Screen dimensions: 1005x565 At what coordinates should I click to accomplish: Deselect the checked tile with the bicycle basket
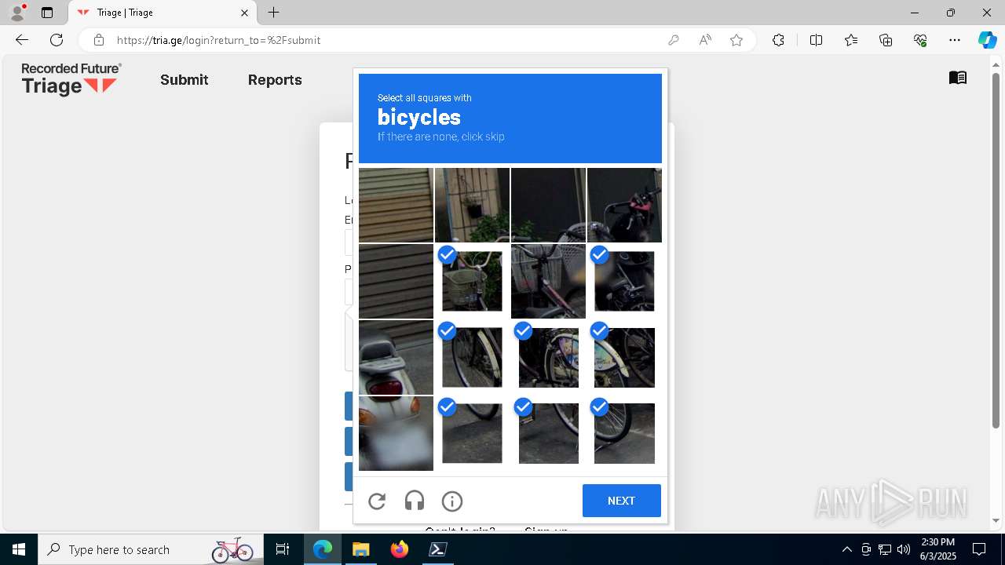472,281
